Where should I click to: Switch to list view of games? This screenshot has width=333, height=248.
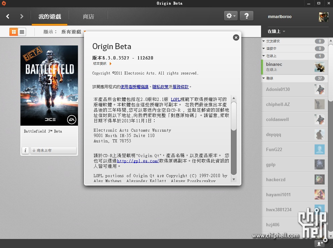22,32
